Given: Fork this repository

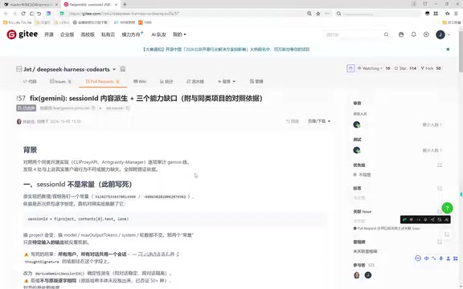Looking at the screenshot, I should (427, 68).
